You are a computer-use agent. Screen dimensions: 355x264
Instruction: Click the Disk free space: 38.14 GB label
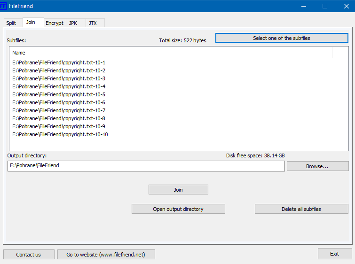(x=255, y=155)
